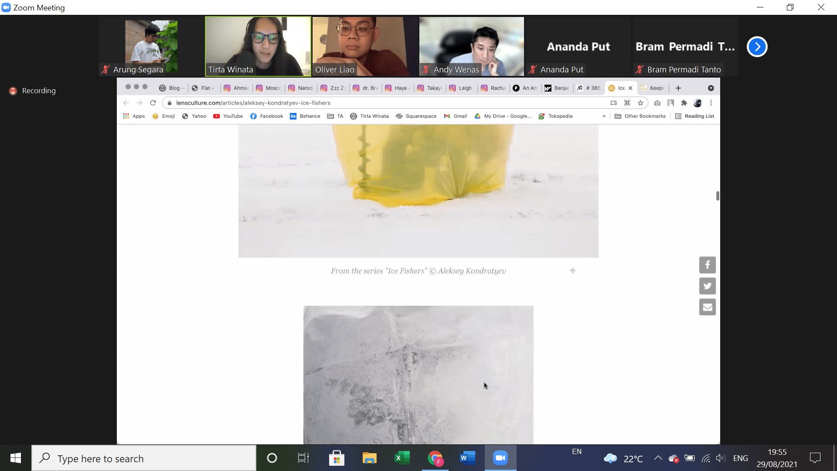Open the Squarespace bookmark

coord(416,116)
